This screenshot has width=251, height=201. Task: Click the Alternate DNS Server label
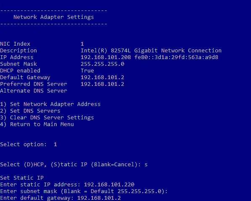[34, 91]
